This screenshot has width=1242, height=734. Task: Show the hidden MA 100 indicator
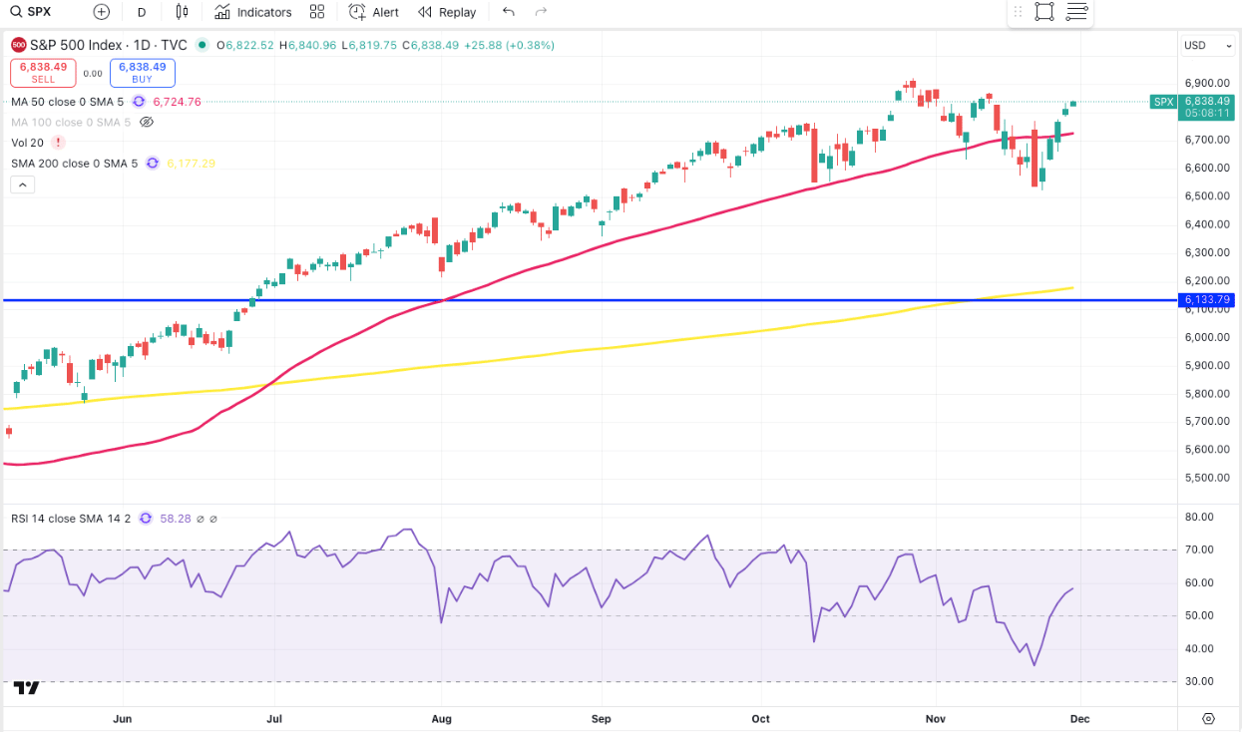tap(147, 123)
